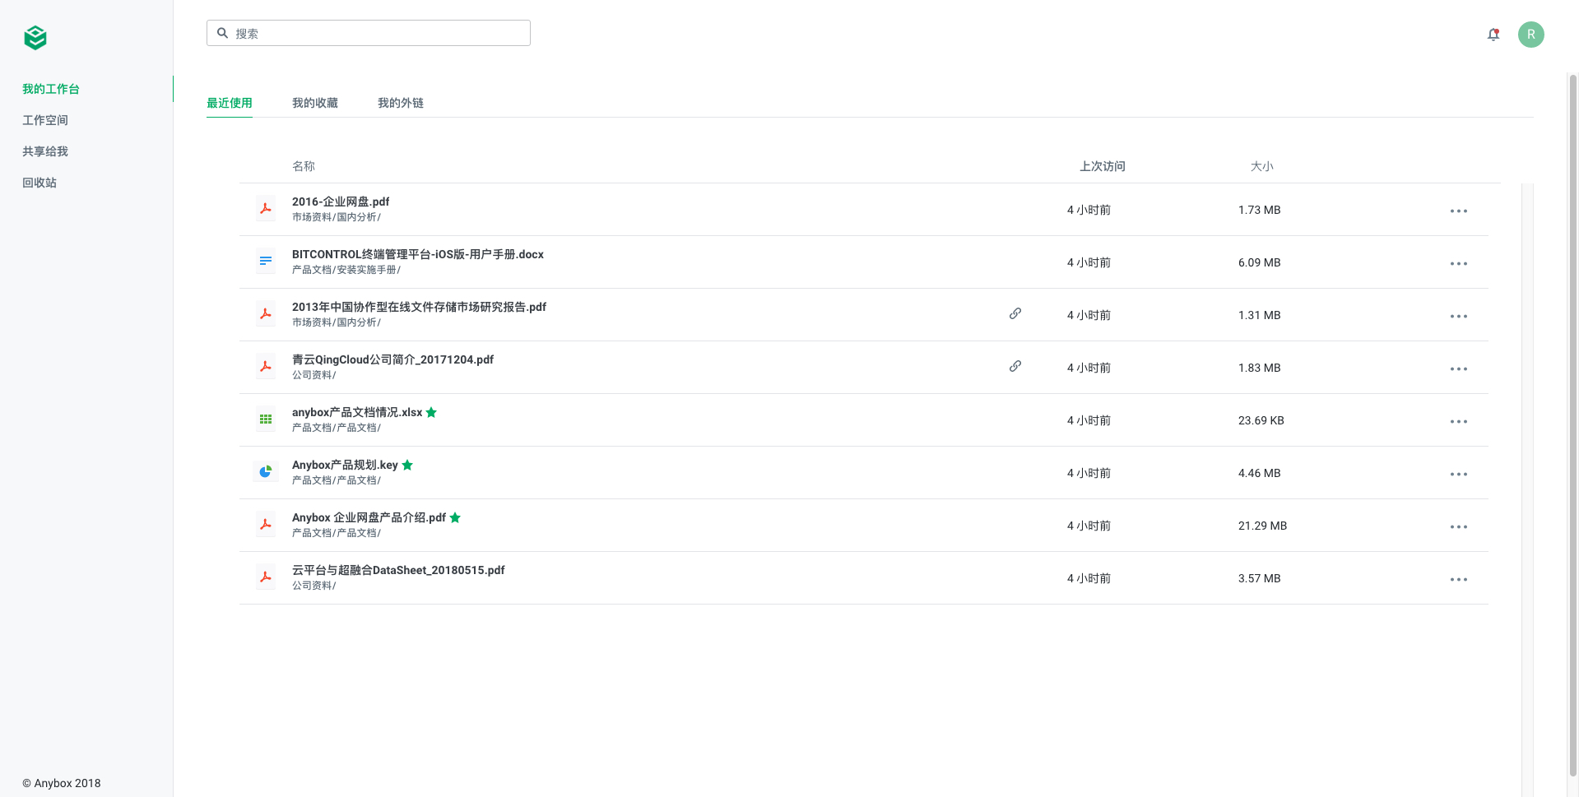1579x797 pixels.
Task: Open more options for 2016-企业网盘.pdf
Action: pyautogui.click(x=1459, y=211)
